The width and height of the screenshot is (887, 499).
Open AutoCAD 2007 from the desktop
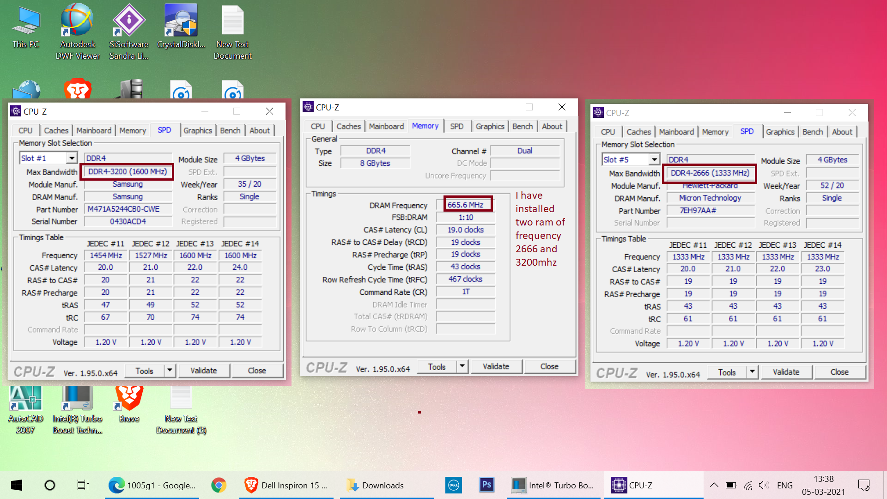(x=25, y=404)
